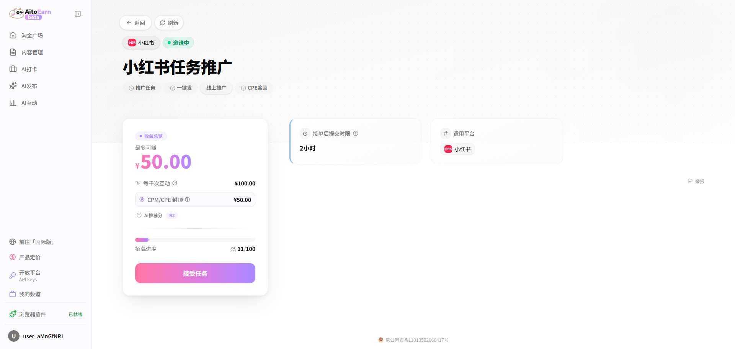Click the 小红书任务推广 page title

(178, 67)
